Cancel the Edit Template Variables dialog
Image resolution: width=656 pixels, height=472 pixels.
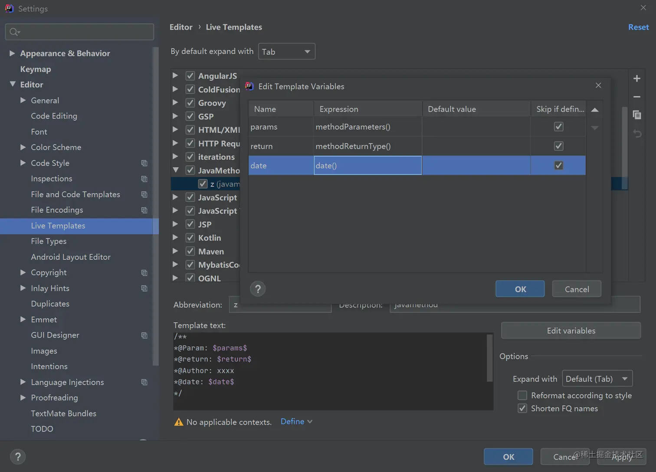click(577, 289)
